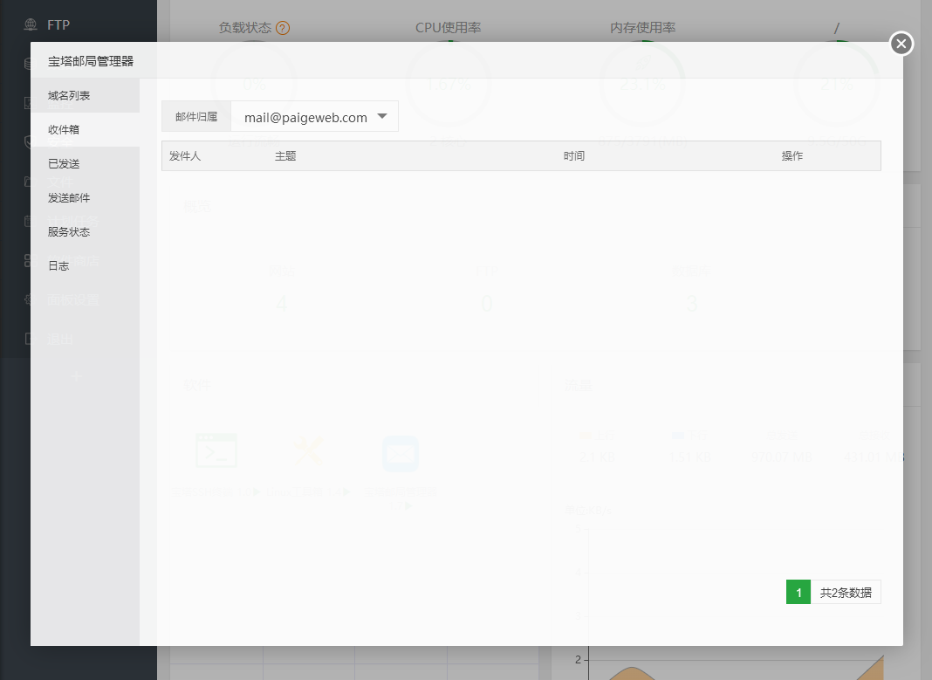
Task: Open the 发送邮件 compose section
Action: [x=69, y=197]
